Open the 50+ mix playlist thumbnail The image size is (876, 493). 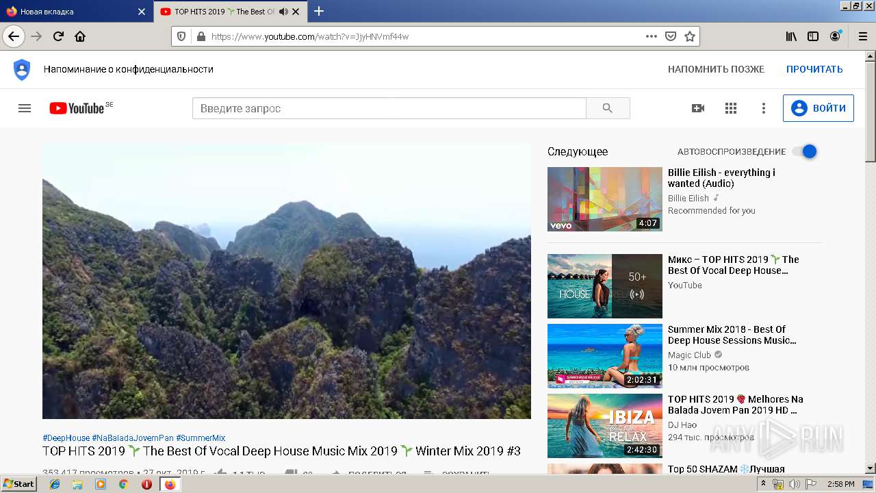(605, 286)
